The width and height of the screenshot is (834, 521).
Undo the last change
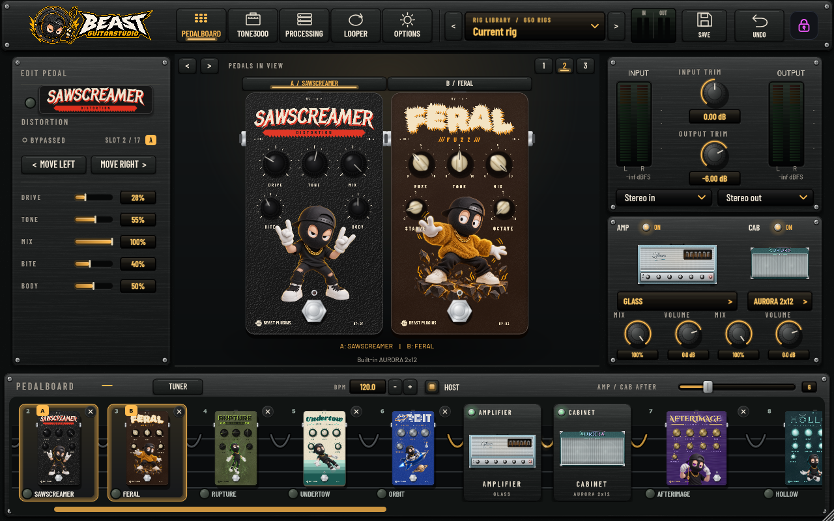point(759,25)
